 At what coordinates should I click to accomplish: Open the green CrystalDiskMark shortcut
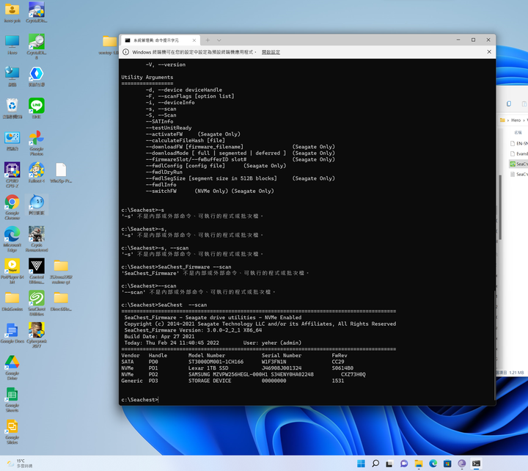point(37,46)
